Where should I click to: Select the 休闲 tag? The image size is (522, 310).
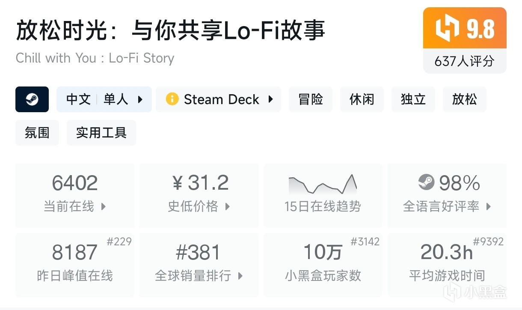362,99
